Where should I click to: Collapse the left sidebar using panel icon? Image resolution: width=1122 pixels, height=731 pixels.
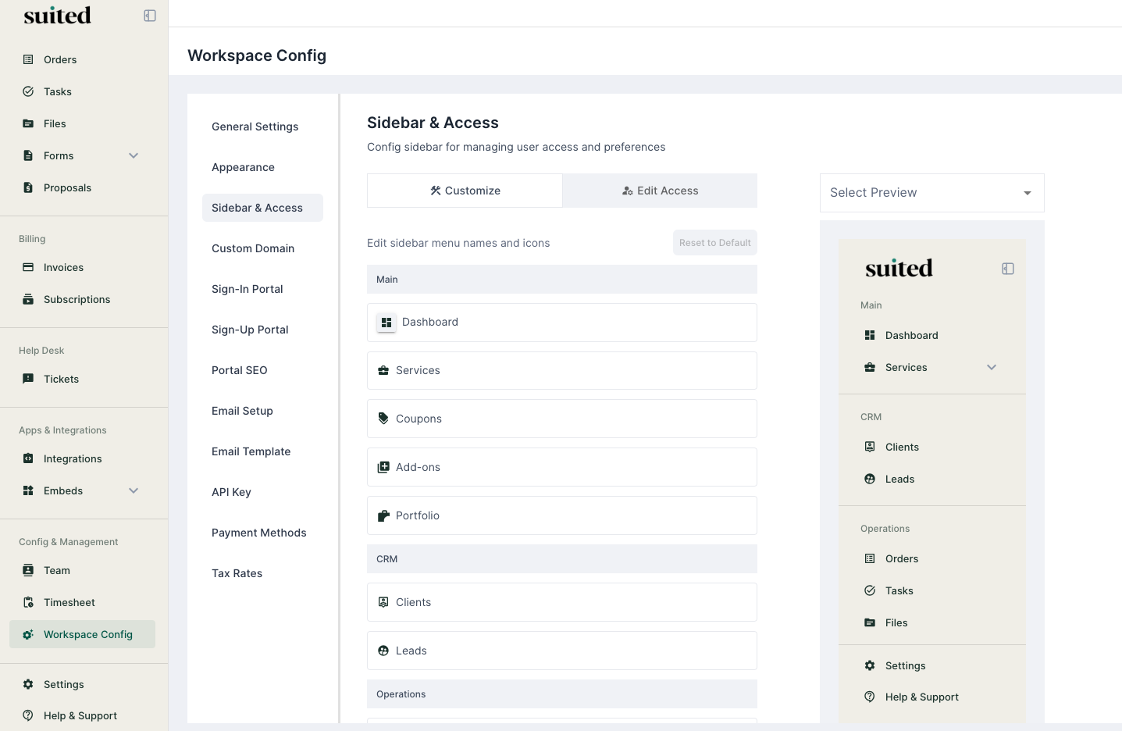pyautogui.click(x=150, y=16)
